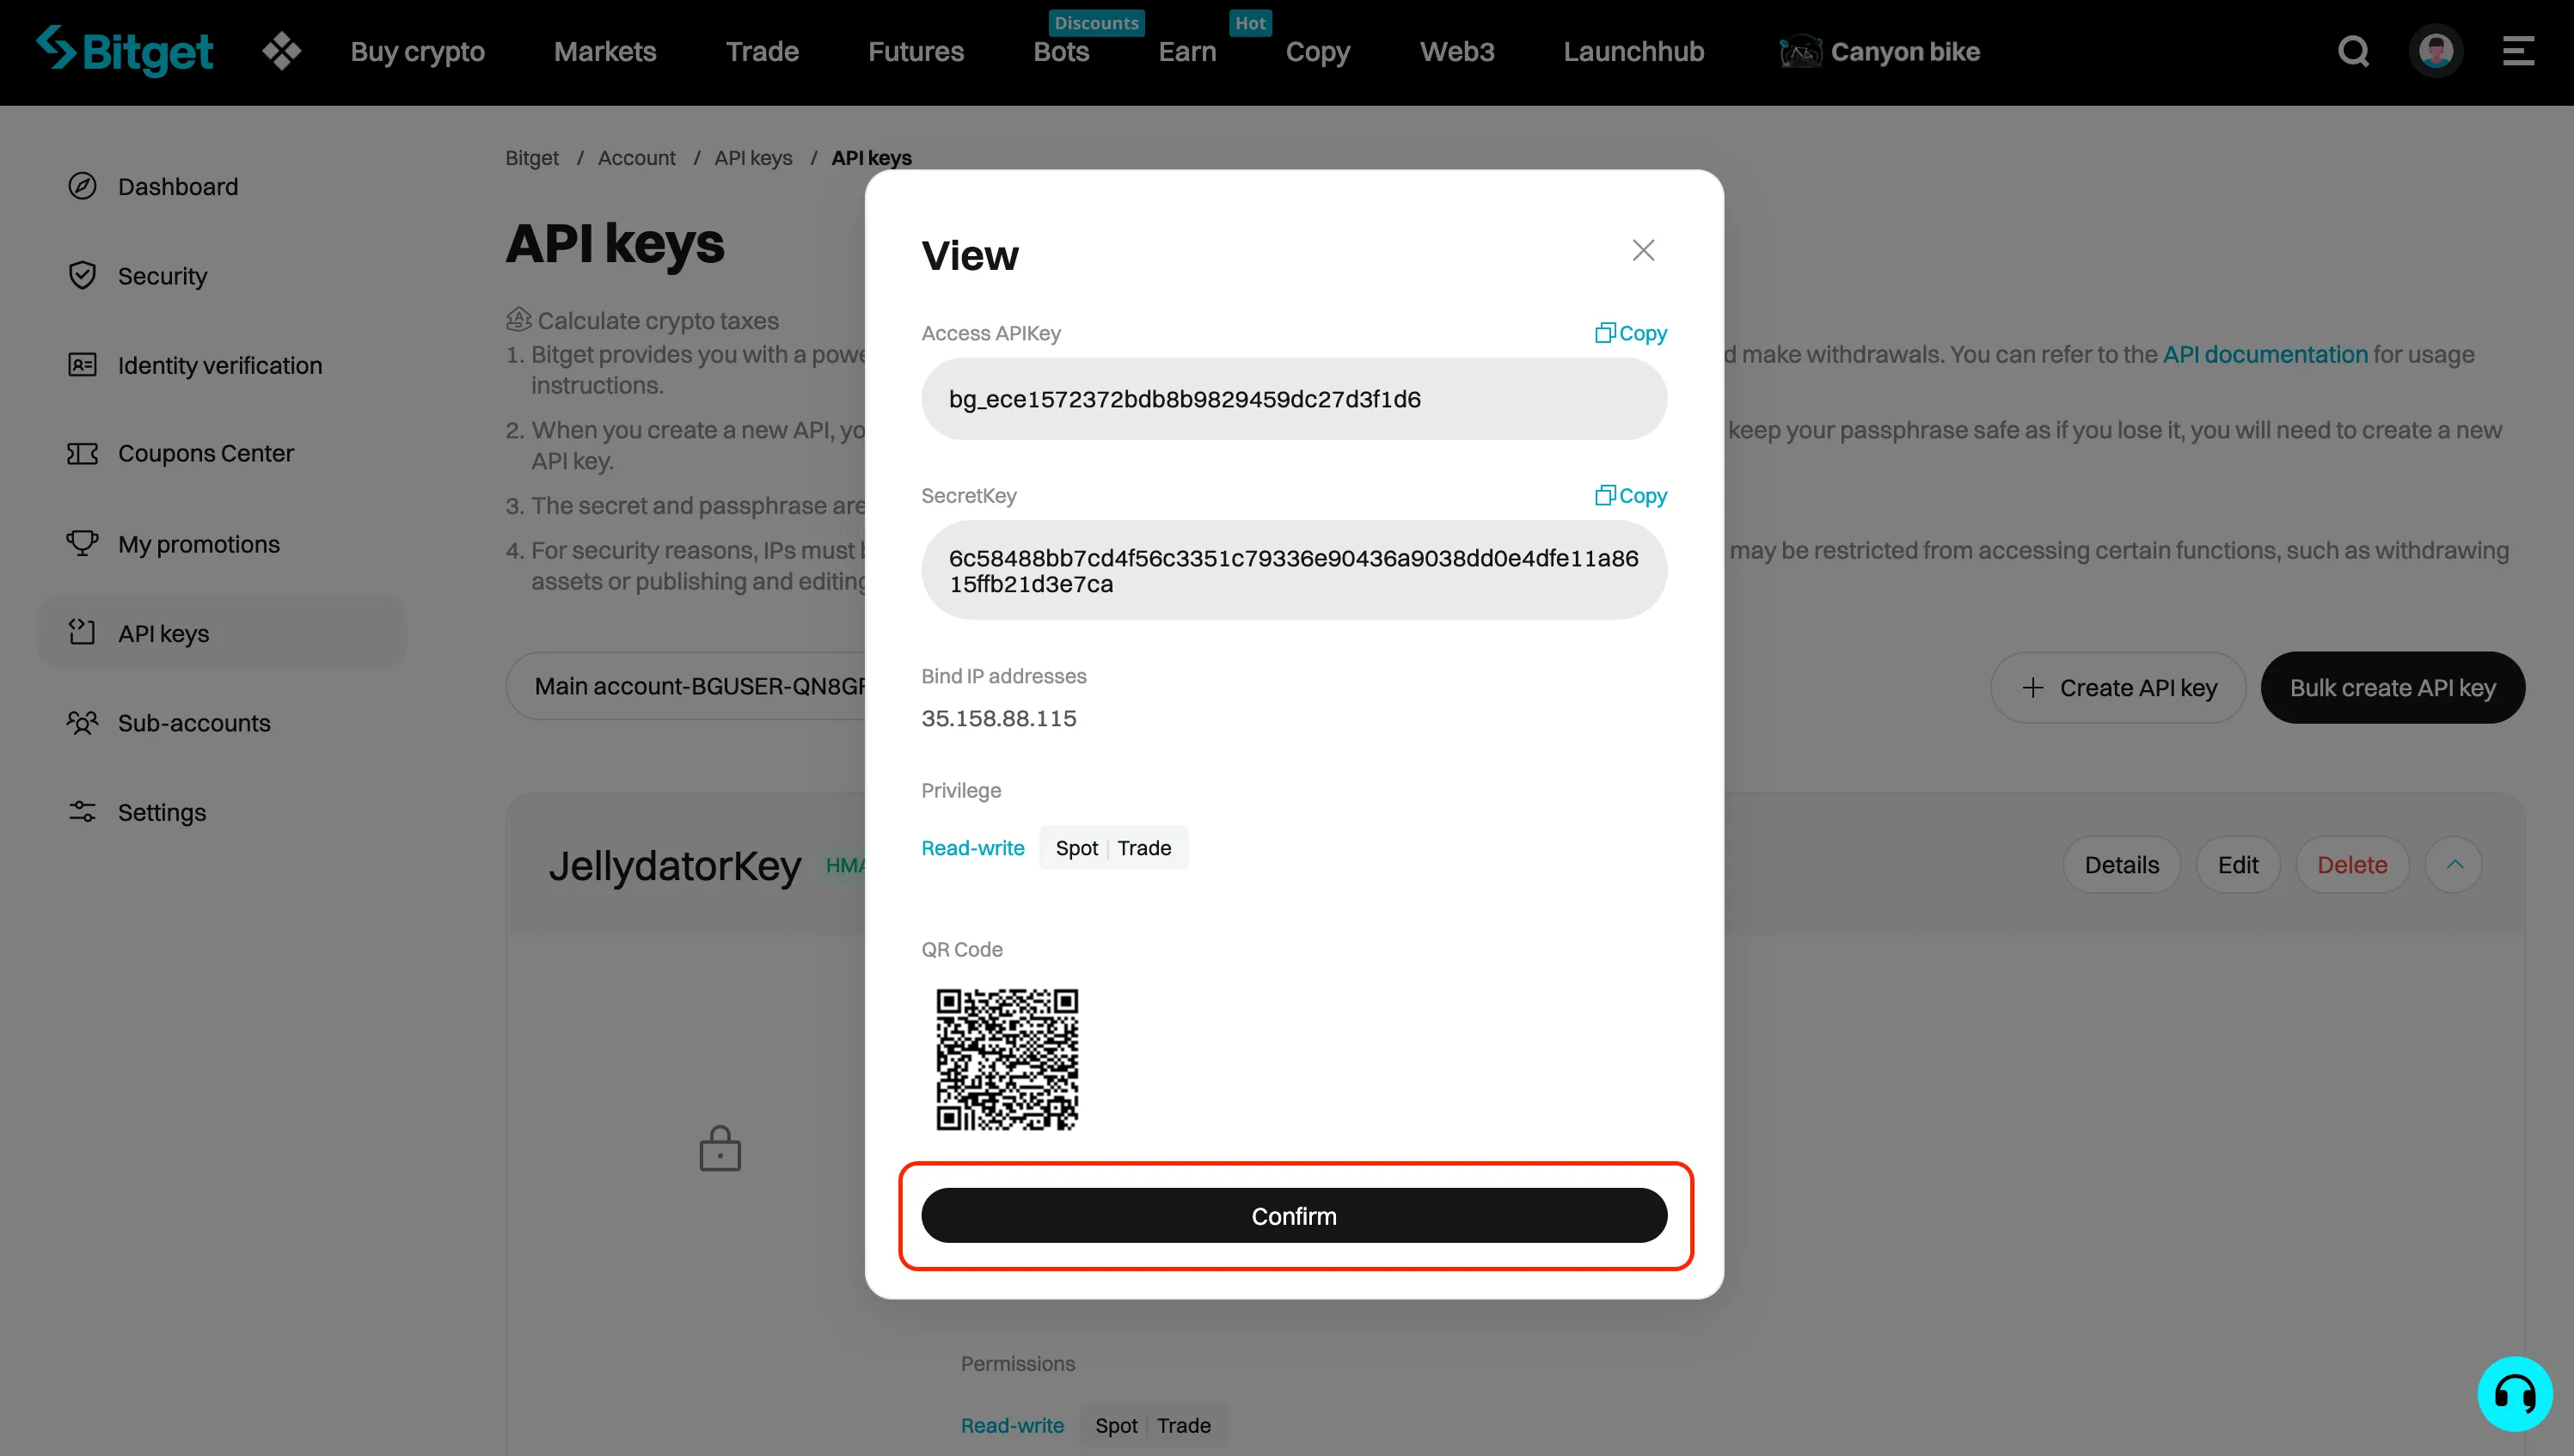This screenshot has height=1456, width=2574.
Task: Click Read-write privilege in dialog
Action: point(972,848)
